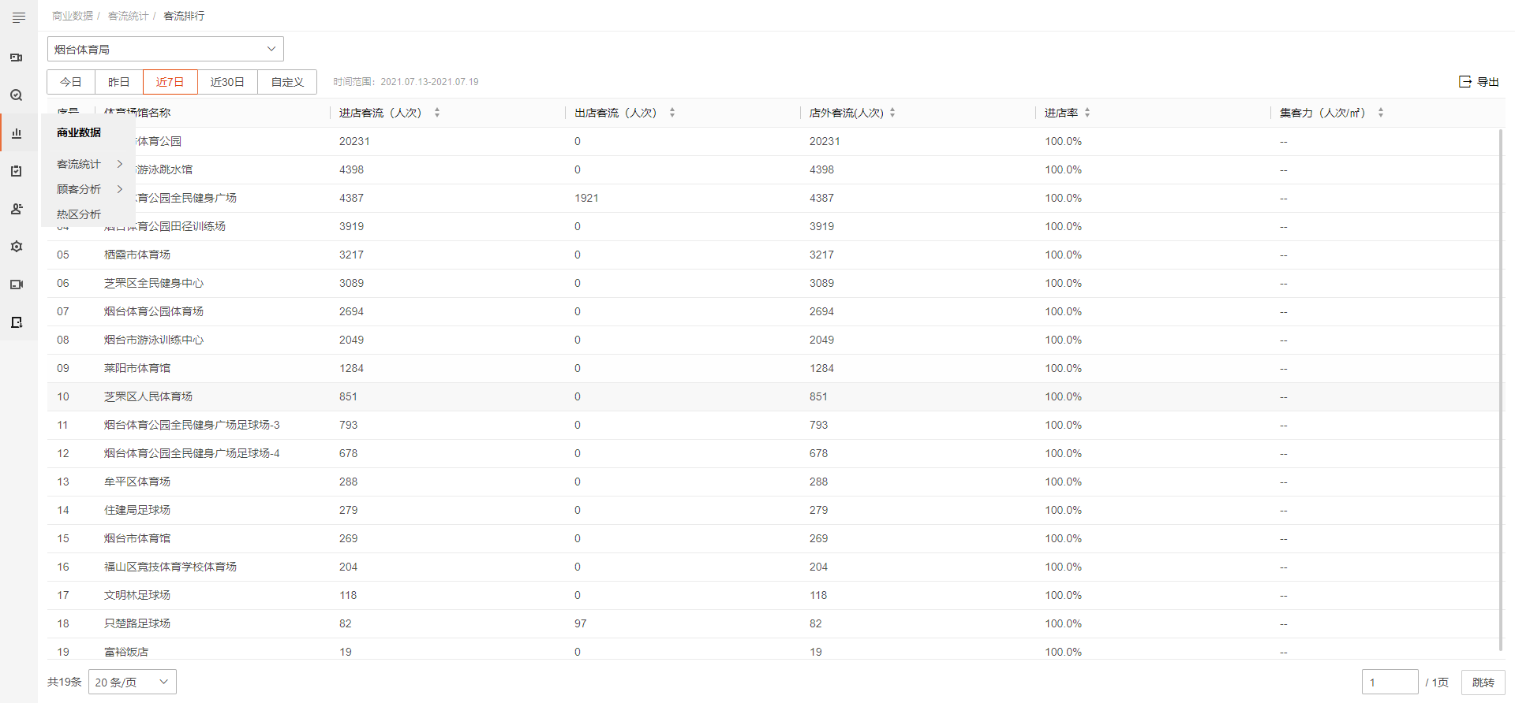Click the 导出 export icon
The width and height of the screenshot is (1515, 703).
tap(1465, 82)
